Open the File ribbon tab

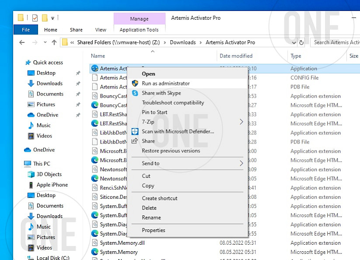point(26,30)
